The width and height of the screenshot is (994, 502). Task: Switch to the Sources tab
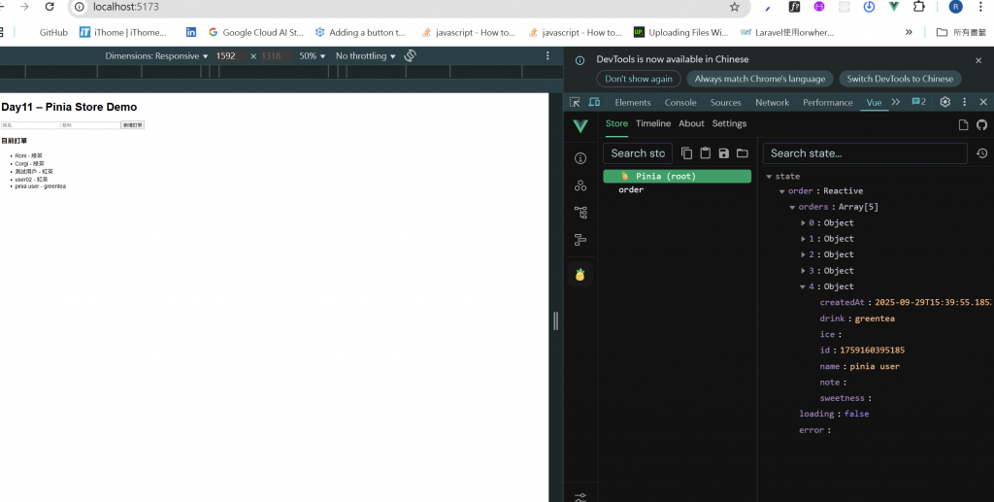[725, 102]
